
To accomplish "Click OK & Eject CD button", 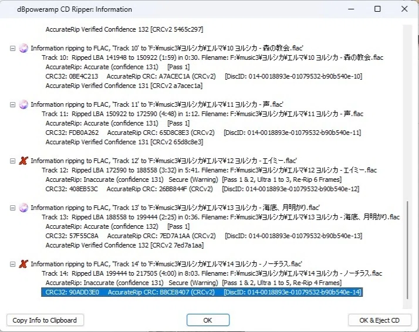I will tap(380, 320).
